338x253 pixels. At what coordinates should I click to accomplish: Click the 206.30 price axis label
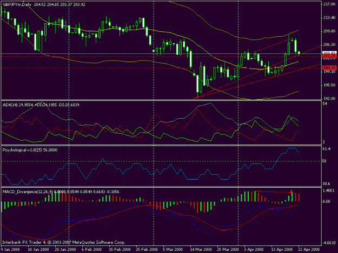[329, 44]
